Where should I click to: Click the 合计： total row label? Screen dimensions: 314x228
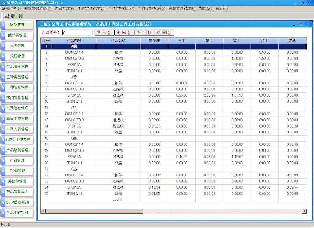[x=117, y=200]
